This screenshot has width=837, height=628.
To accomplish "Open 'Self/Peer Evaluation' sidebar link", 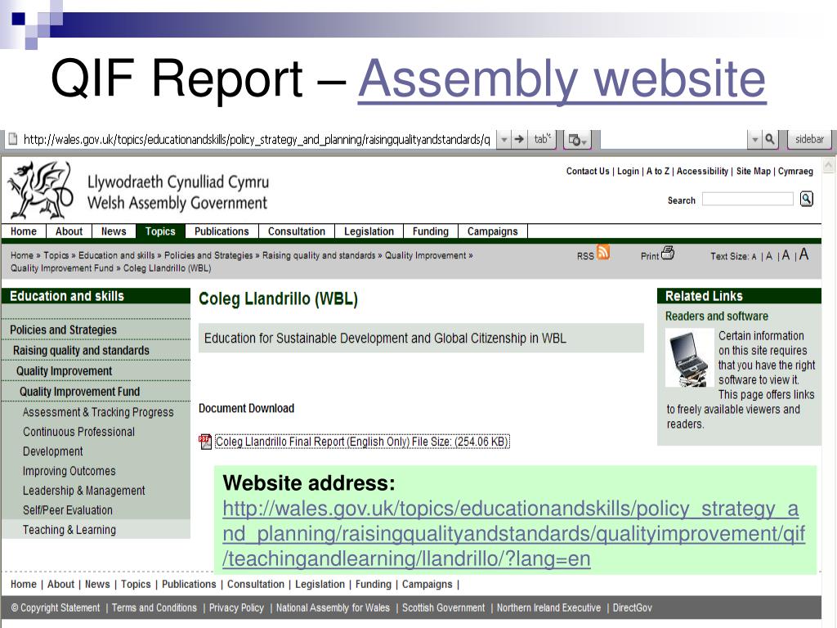I will point(67,510).
